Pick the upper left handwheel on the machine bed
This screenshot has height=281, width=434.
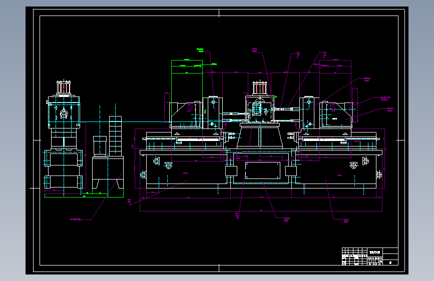157,161
